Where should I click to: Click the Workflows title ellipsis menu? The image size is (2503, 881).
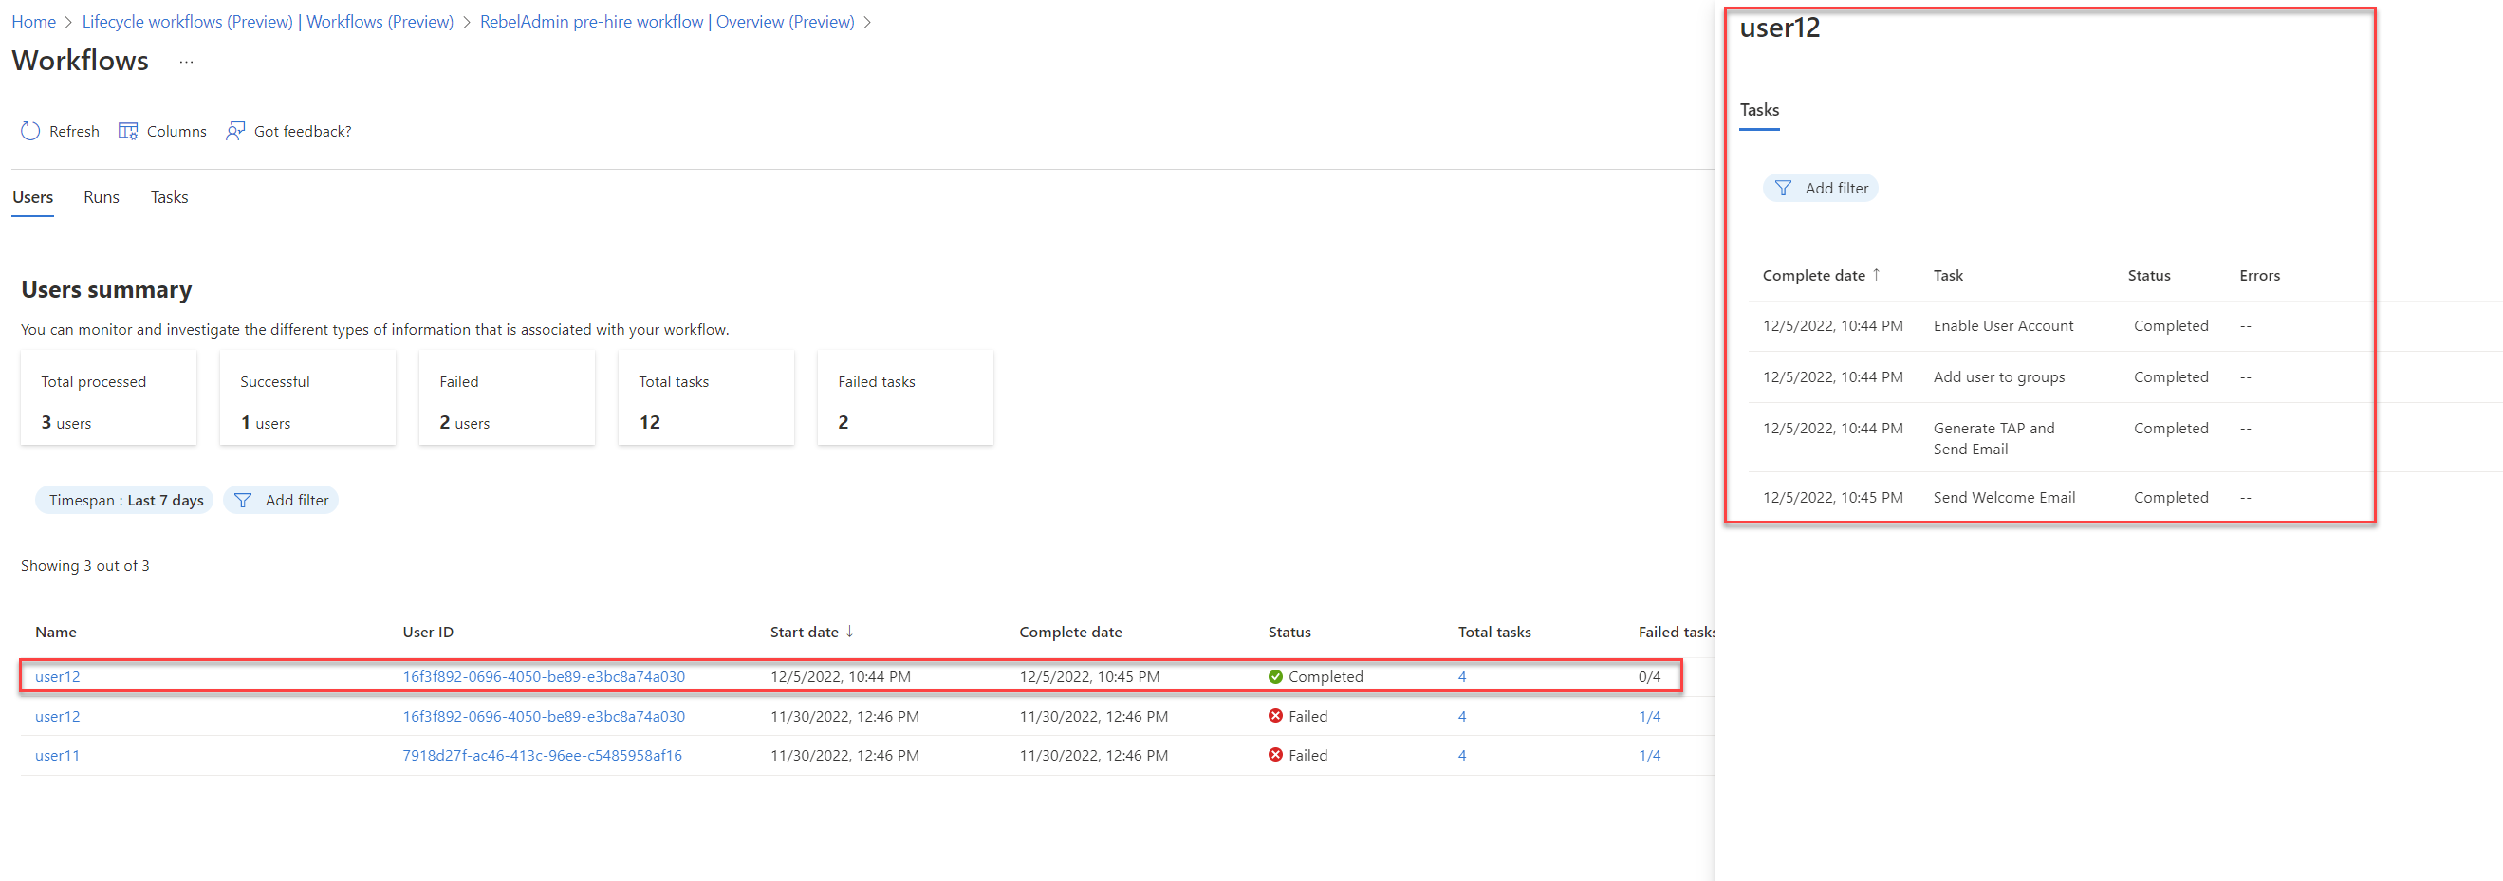187,63
